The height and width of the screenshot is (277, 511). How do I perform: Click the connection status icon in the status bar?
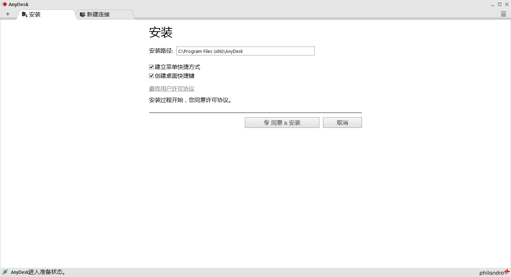[x=5, y=272]
